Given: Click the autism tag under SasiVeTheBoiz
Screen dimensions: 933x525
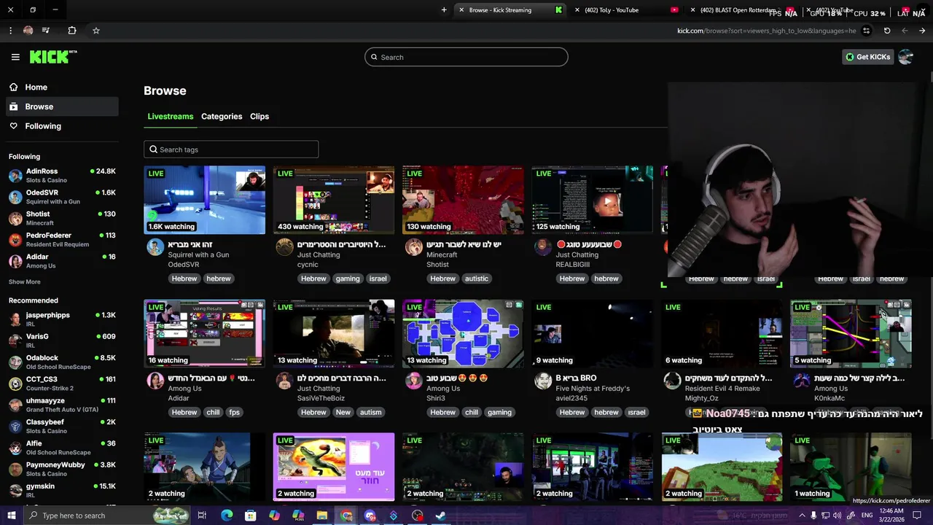Looking at the screenshot, I should pos(370,412).
